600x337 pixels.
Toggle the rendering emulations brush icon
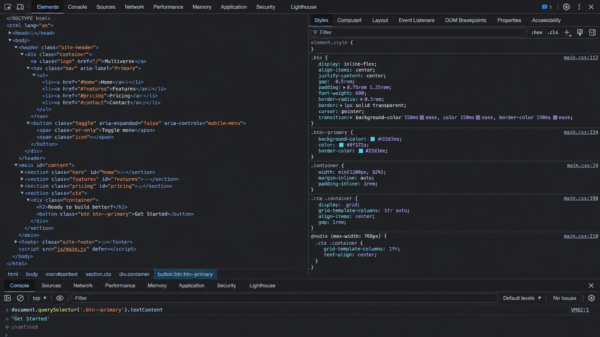click(x=580, y=33)
